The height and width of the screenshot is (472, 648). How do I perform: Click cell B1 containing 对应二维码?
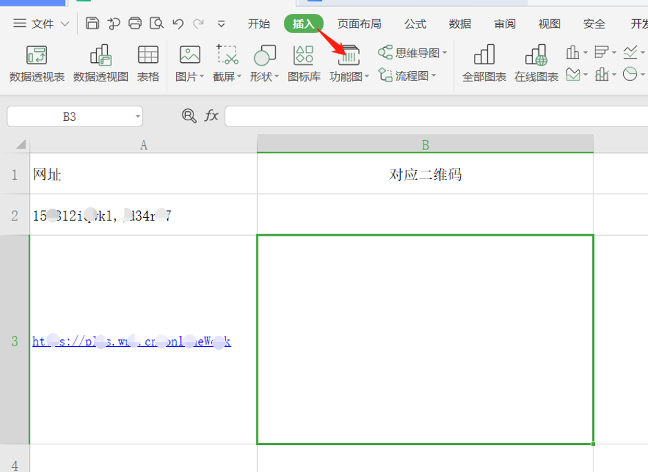[x=426, y=174]
